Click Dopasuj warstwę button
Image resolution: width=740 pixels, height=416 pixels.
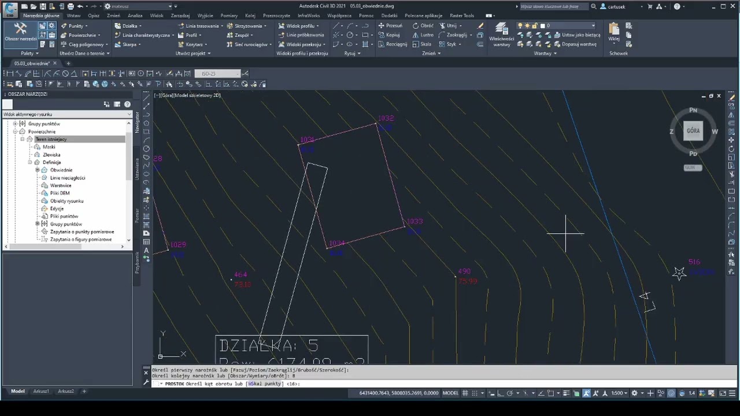[x=574, y=44]
